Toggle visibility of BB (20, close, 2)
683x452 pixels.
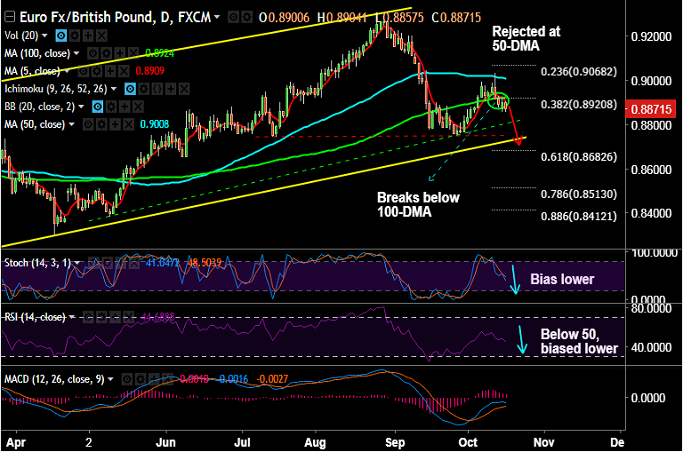coord(98,107)
